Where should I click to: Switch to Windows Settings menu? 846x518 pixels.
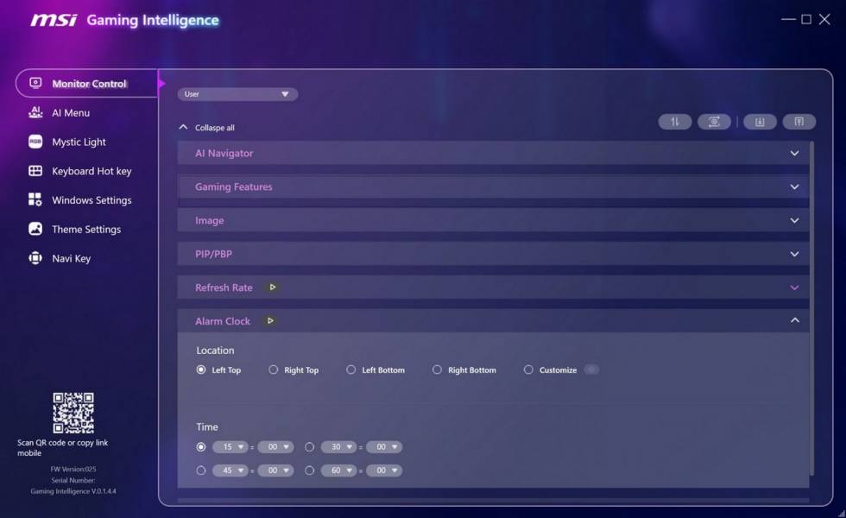coord(91,200)
